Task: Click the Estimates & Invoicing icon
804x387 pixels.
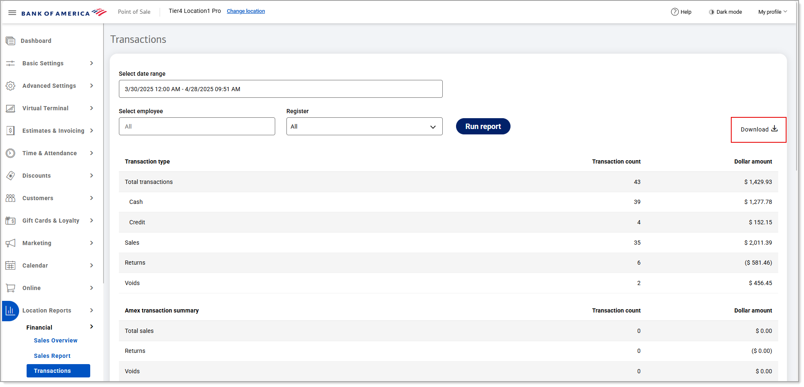Action: coord(10,131)
